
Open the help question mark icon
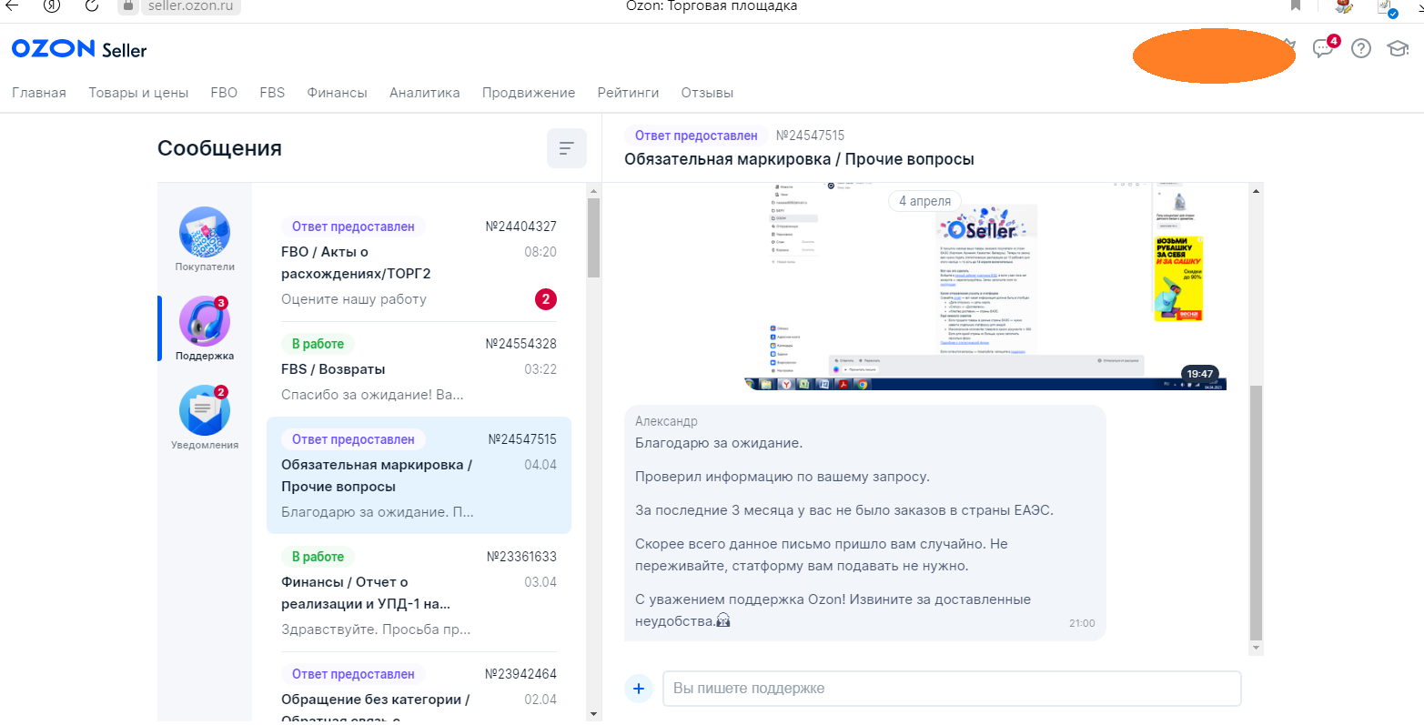click(x=1361, y=48)
